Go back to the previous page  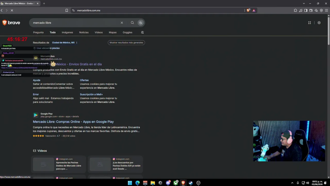point(2,10)
